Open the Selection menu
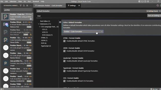161x90 pixels. pos(13,1)
